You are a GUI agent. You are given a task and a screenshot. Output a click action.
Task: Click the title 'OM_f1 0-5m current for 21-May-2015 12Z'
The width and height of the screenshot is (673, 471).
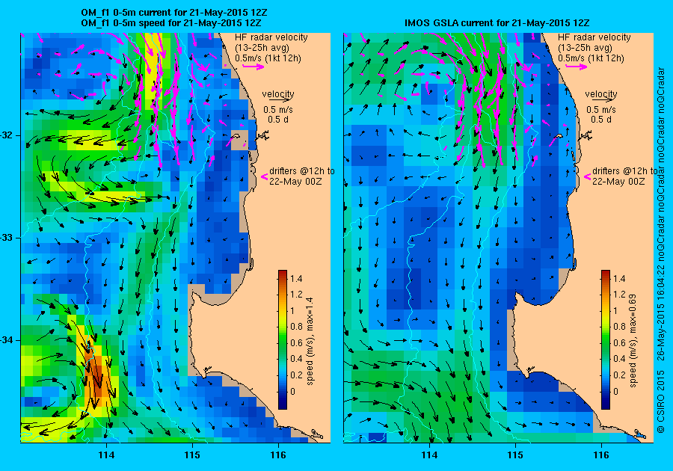pos(173,13)
